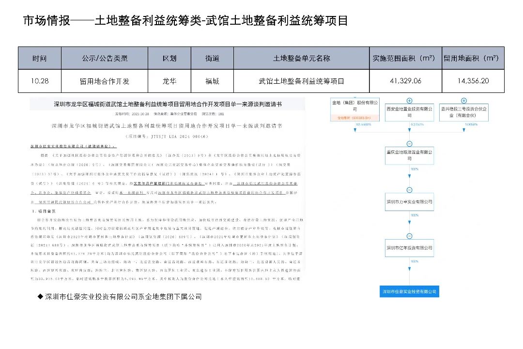The height and width of the screenshot is (349, 523).
Task: Select the 留用地合作开发 table cell
Action: coord(105,81)
